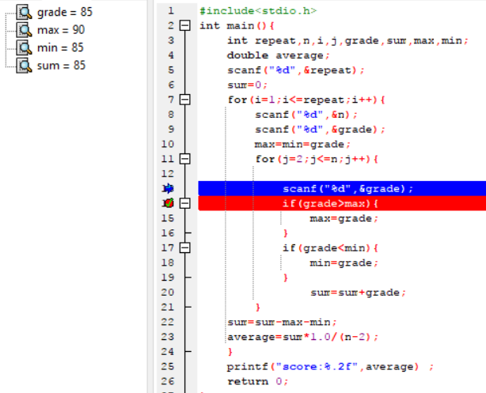Click the variable declaration line with repeat,n,i,j
This screenshot has width=486, height=393.
pyautogui.click(x=347, y=40)
